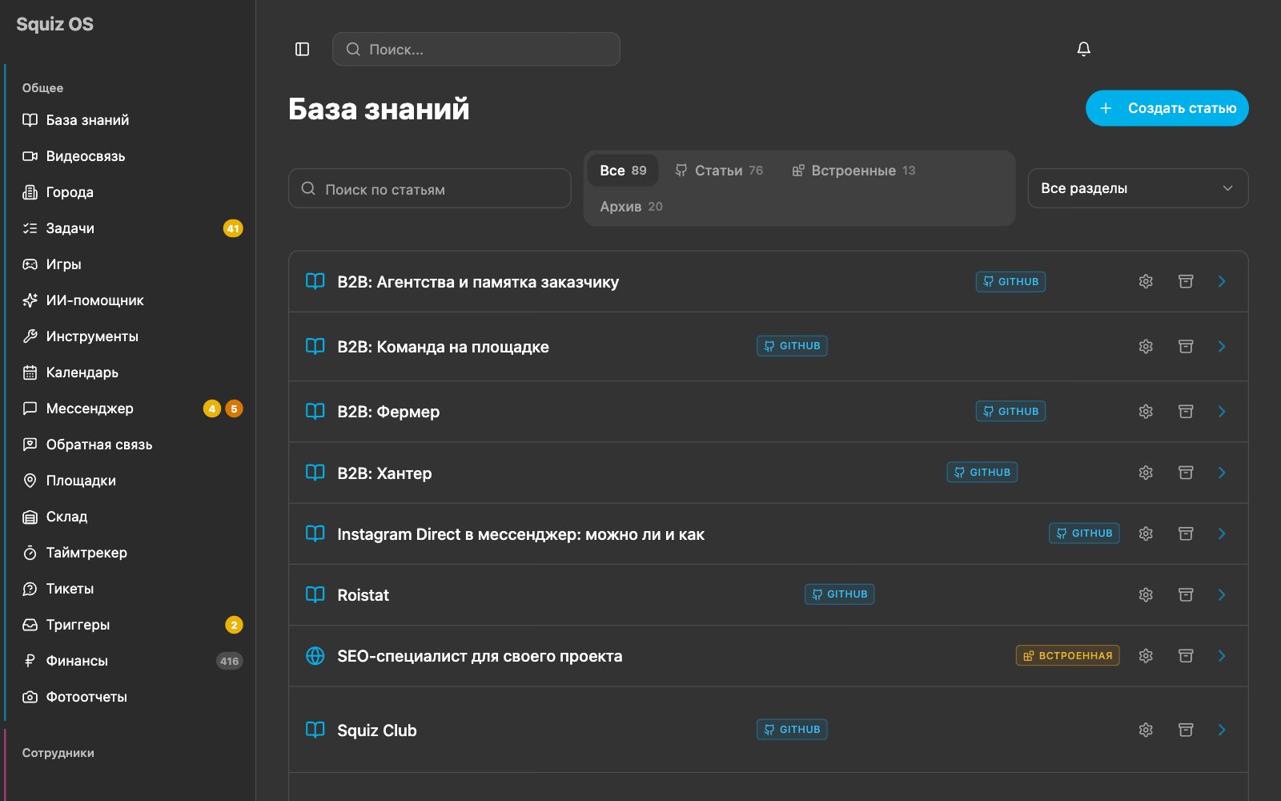Open notifications bell
The height and width of the screenshot is (801, 1281).
[x=1083, y=49]
